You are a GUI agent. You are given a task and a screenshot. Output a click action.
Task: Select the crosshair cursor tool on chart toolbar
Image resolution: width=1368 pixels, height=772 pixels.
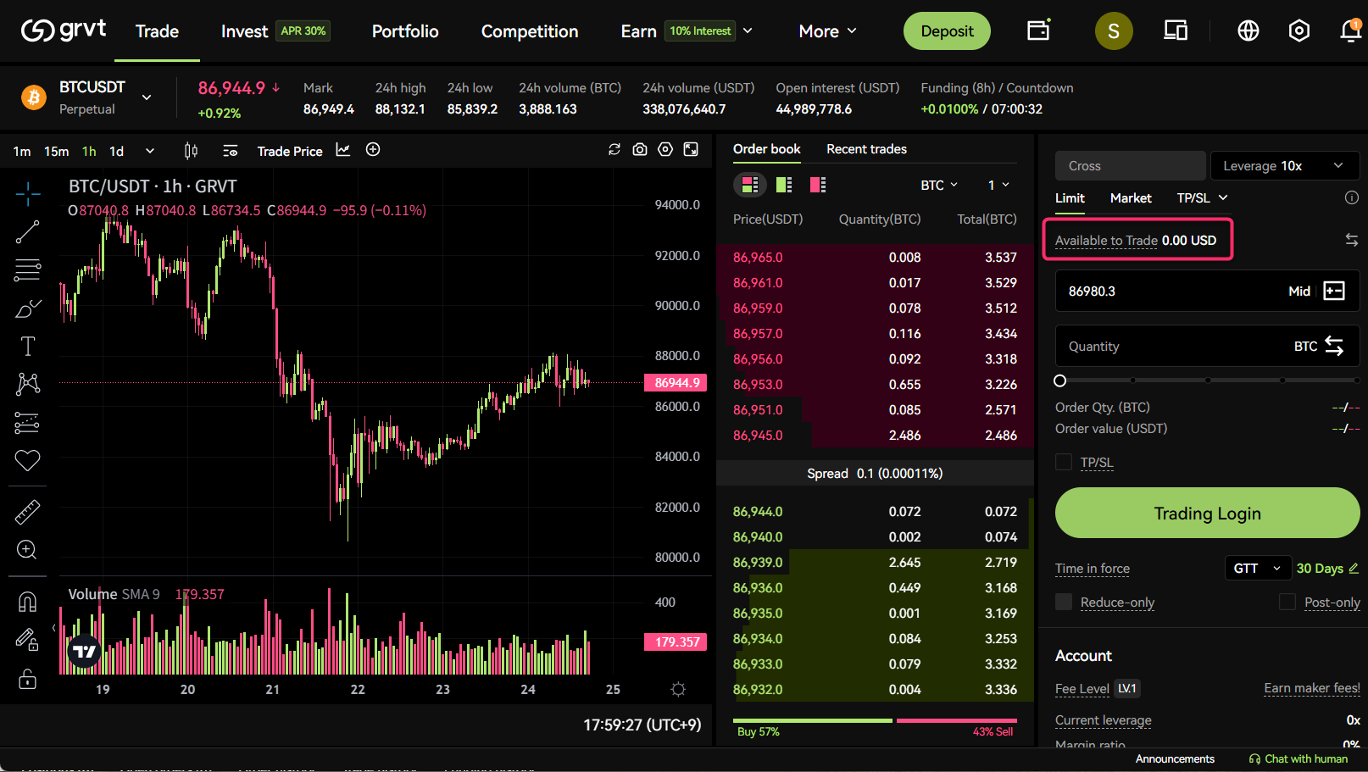27,193
